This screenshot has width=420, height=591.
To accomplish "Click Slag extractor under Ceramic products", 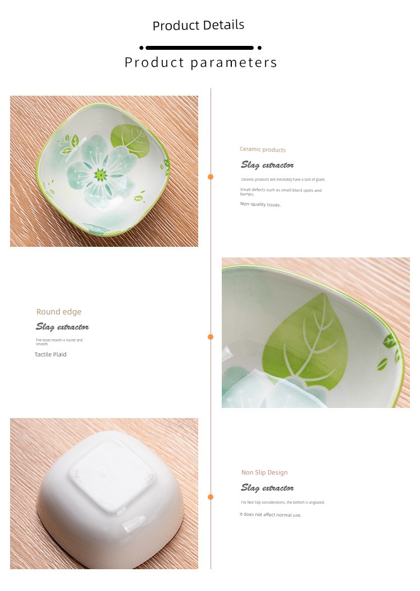I will [x=267, y=165].
